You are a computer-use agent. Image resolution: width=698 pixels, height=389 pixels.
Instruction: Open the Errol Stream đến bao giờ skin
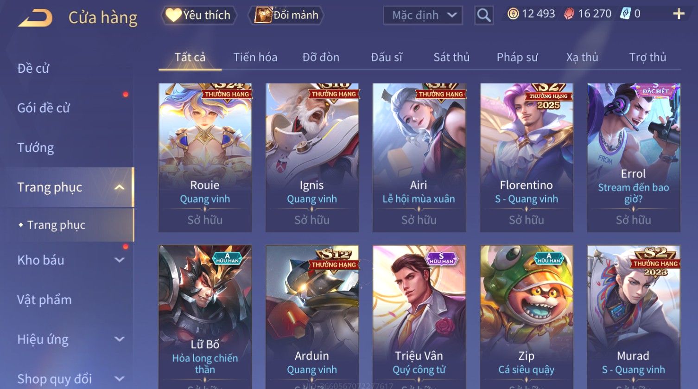[633, 158]
